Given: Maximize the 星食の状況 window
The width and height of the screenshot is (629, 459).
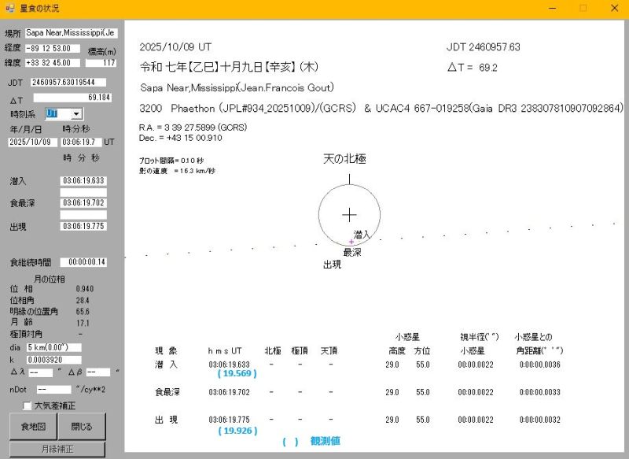Looking at the screenshot, I should [583, 8].
